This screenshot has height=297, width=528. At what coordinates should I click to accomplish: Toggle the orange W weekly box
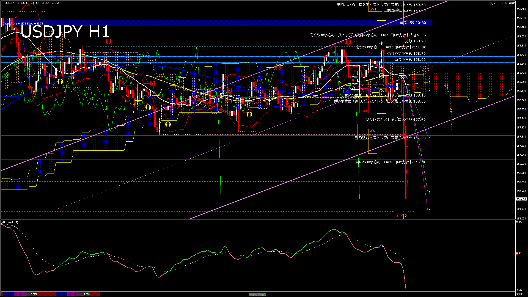point(401,216)
